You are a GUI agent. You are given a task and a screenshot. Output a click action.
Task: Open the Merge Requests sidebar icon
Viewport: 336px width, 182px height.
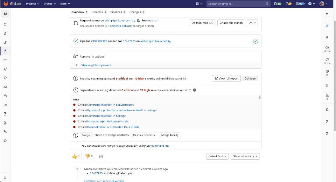pos(5,51)
